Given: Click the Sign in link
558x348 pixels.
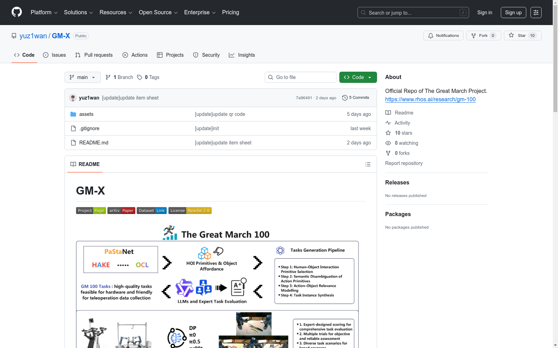Looking at the screenshot, I should (485, 13).
